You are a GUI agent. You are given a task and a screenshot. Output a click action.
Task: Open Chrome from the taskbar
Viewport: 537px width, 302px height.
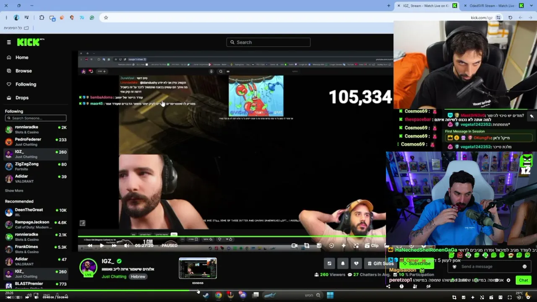pyautogui.click(x=219, y=295)
